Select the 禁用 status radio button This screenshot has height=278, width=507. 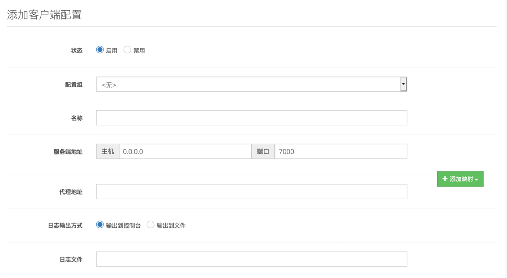pos(127,50)
